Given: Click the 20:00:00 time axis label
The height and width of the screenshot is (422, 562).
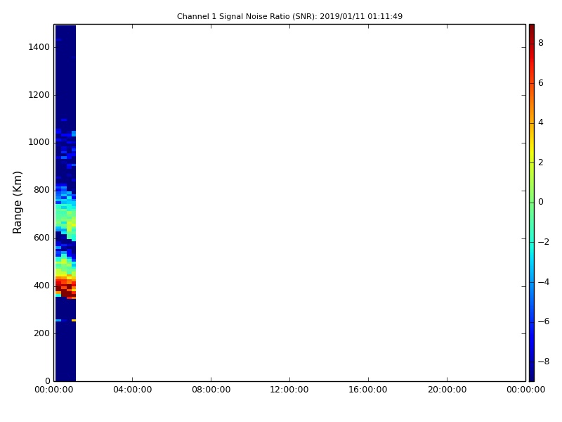Looking at the screenshot, I should (x=447, y=390).
